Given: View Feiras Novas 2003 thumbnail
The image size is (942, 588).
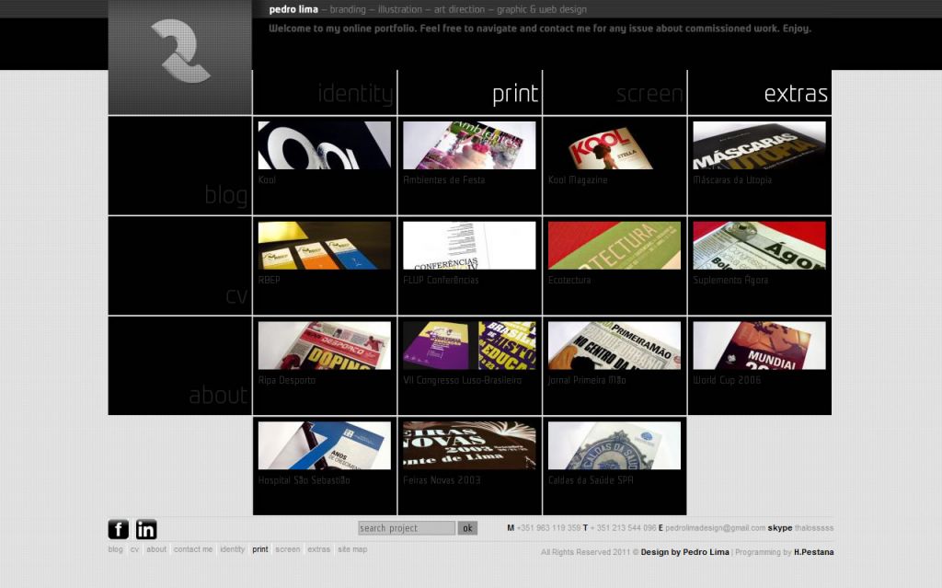Looking at the screenshot, I should [469, 445].
